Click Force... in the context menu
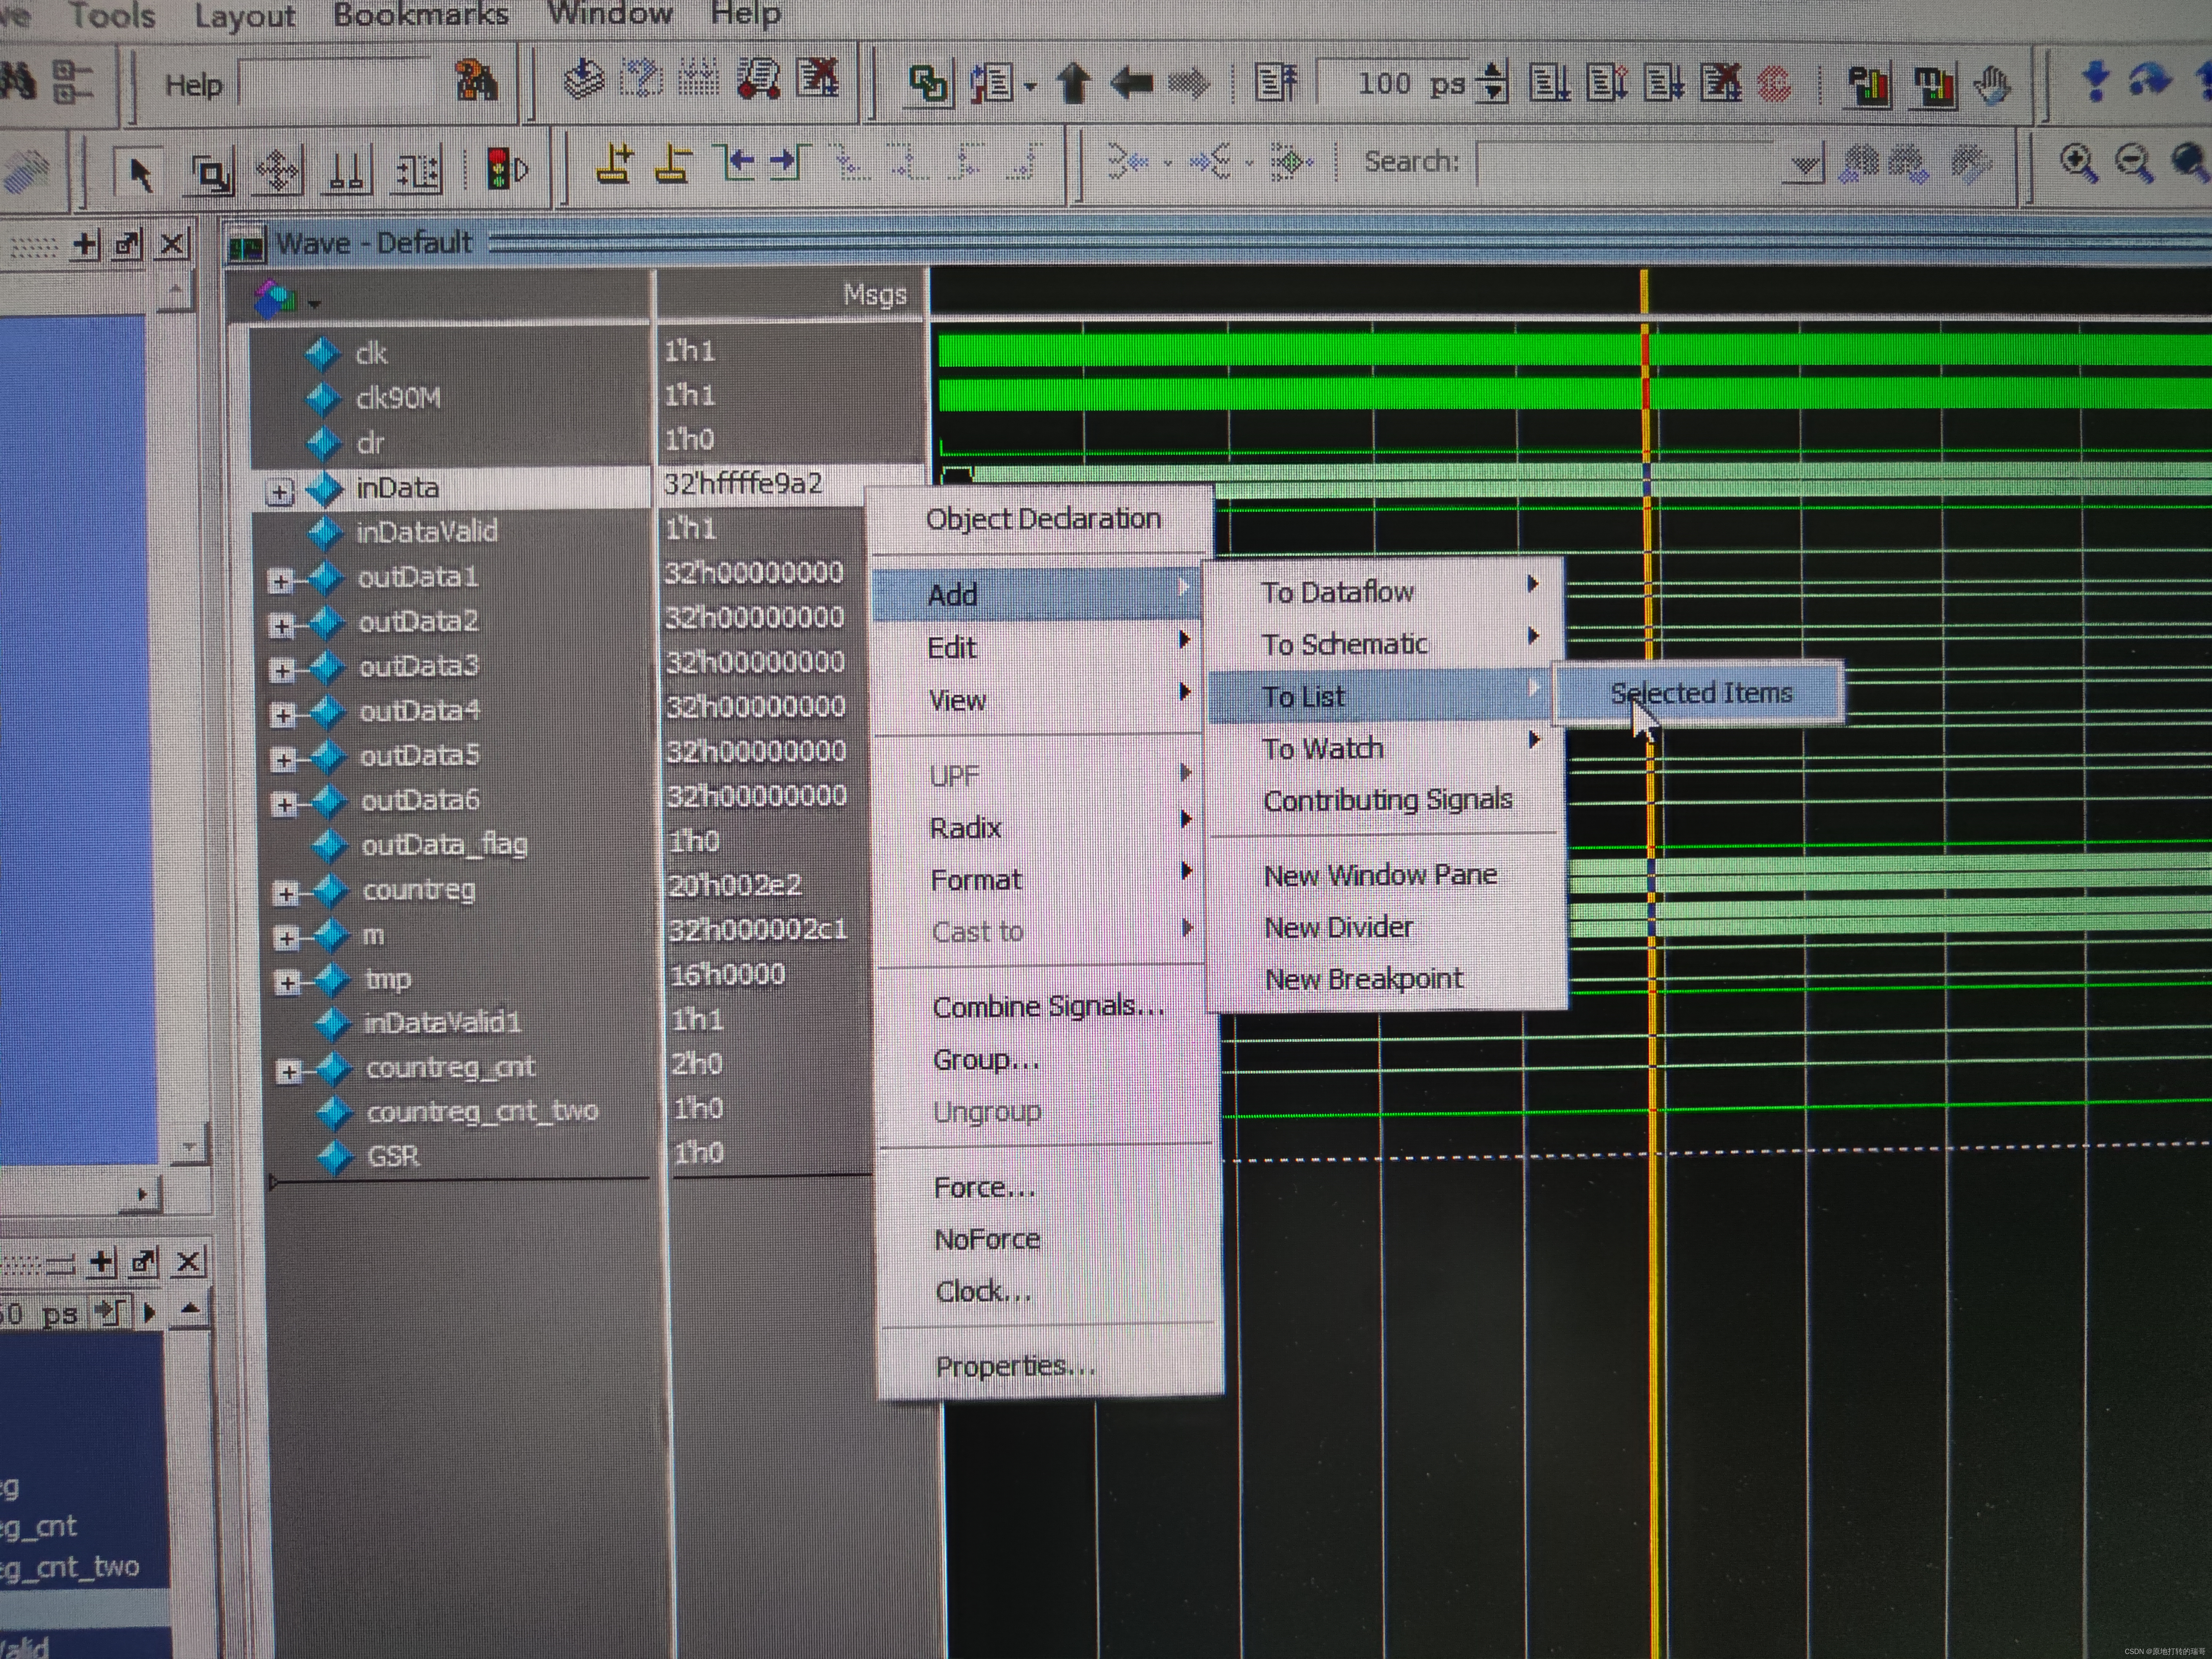The image size is (2212, 1659). point(984,1188)
